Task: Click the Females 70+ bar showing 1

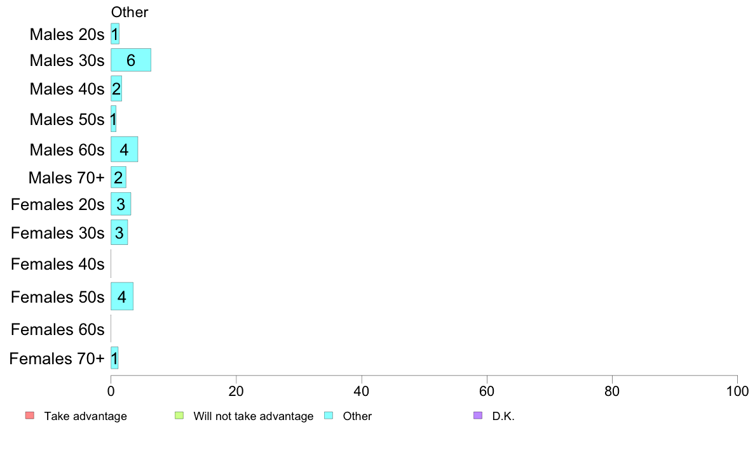Action: [x=114, y=358]
